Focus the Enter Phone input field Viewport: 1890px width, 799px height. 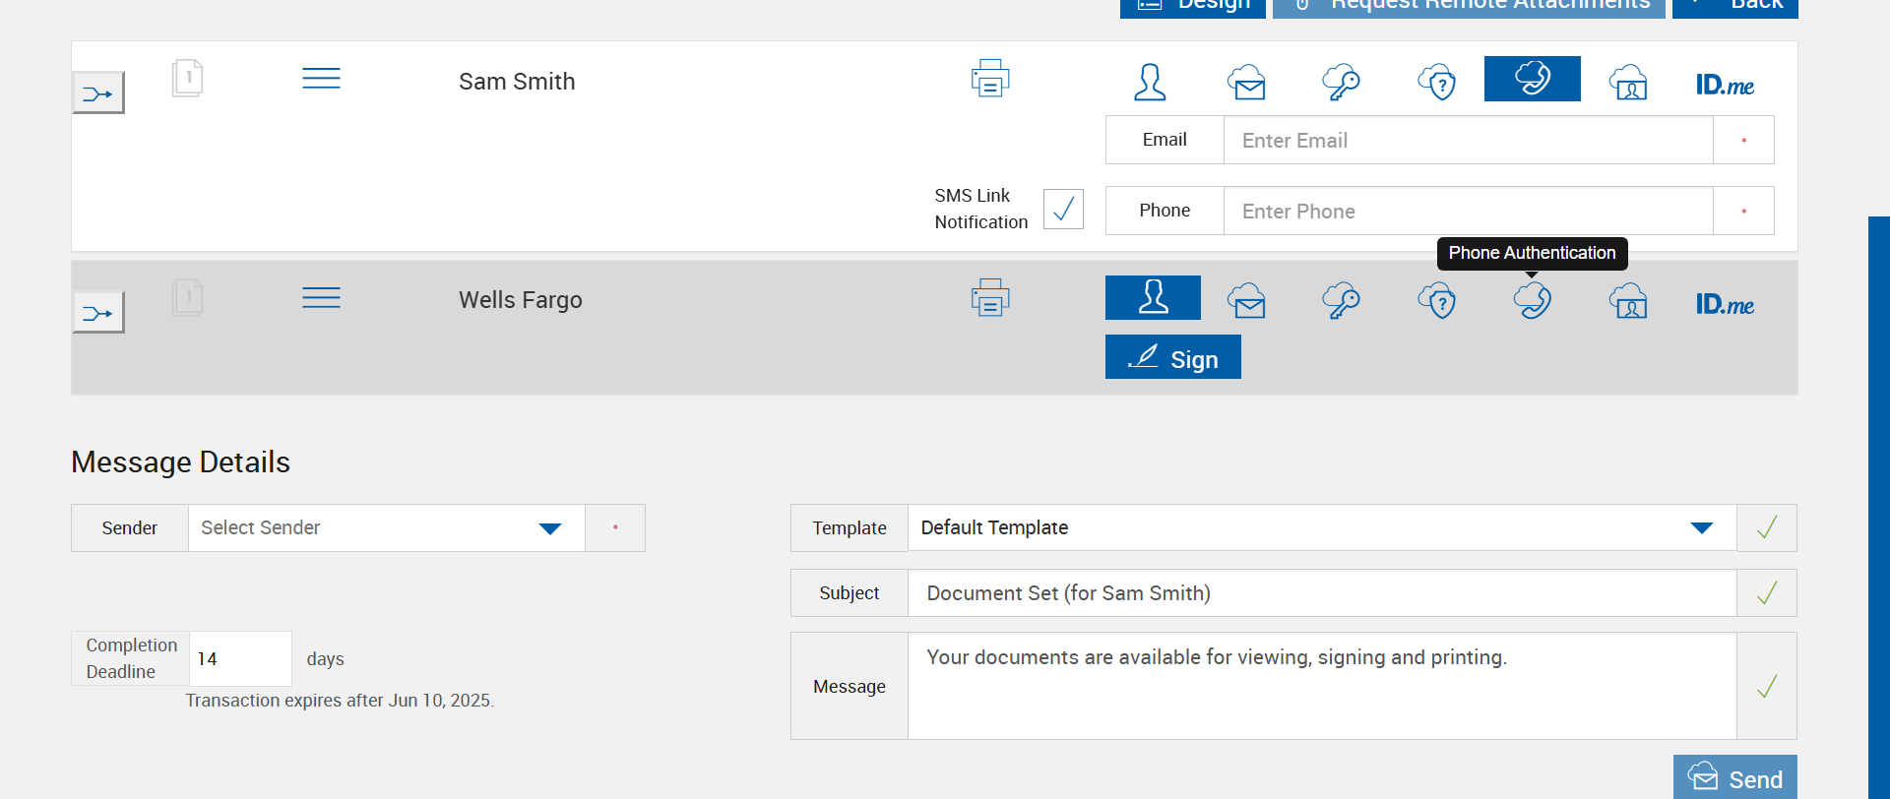tap(1467, 212)
